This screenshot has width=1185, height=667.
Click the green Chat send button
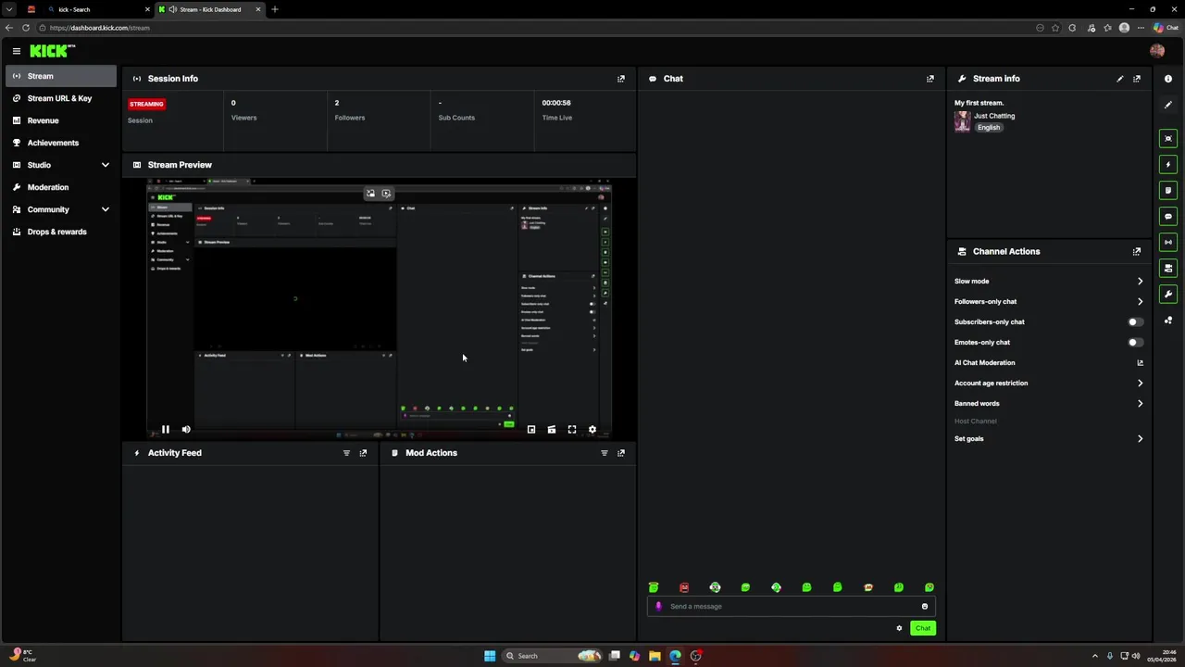(923, 628)
